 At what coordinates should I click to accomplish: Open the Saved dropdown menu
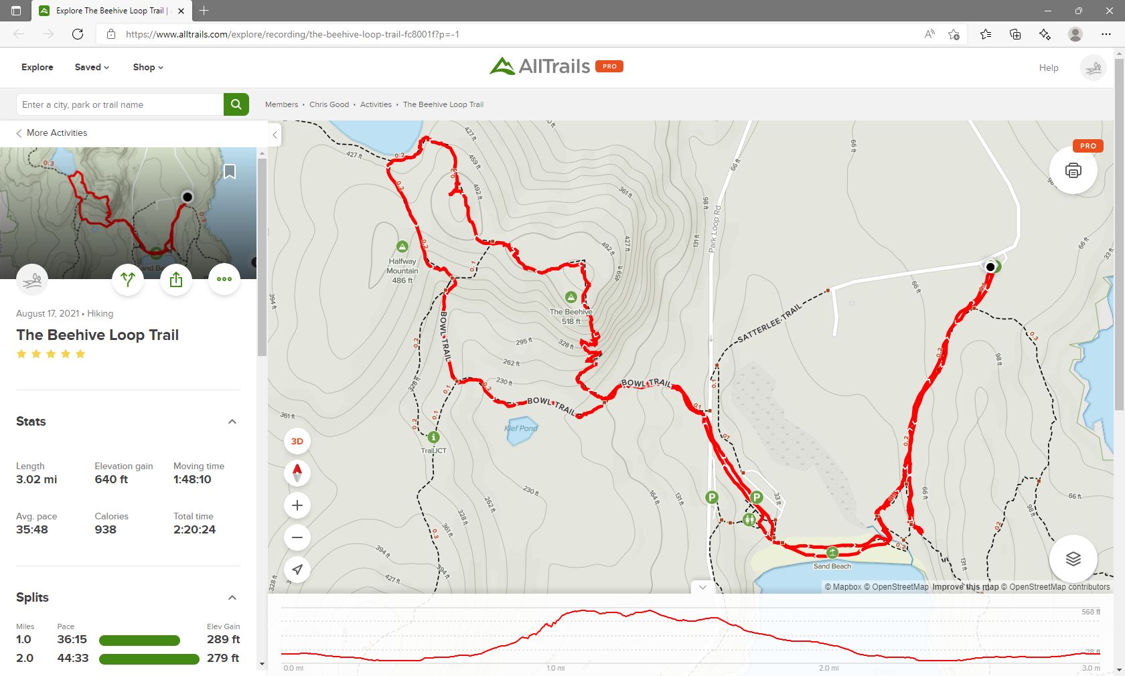(x=92, y=67)
